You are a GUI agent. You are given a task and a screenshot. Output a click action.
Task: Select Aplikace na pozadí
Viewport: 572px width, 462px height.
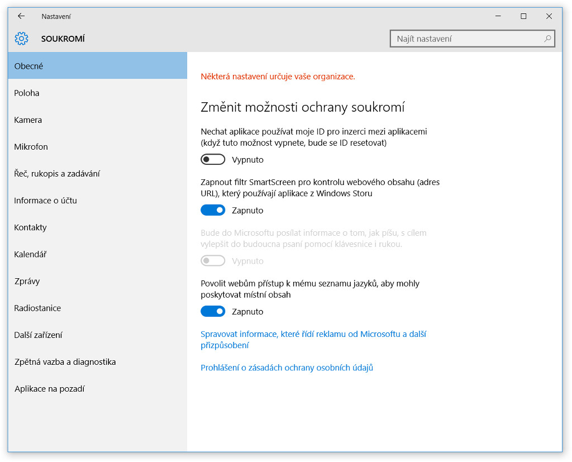coord(50,389)
